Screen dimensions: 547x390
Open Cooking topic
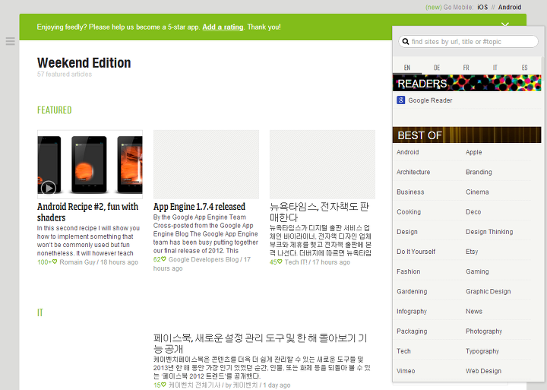pyautogui.click(x=409, y=212)
